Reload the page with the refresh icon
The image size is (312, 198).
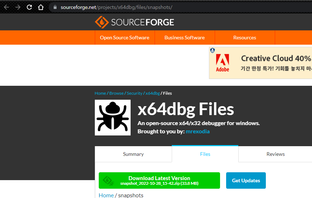coord(29,8)
